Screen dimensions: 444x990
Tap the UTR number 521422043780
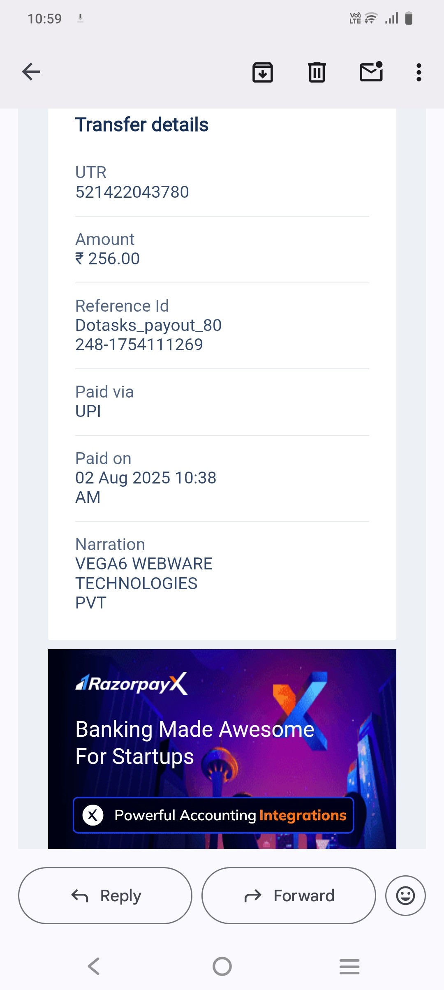132,192
